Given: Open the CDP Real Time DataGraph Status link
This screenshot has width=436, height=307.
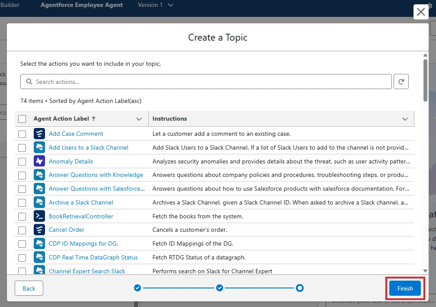Looking at the screenshot, I should pos(93,257).
